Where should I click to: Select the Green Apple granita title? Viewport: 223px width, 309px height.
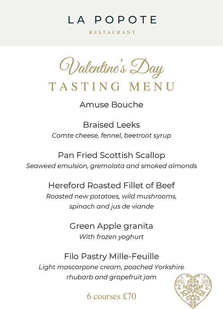point(111,226)
